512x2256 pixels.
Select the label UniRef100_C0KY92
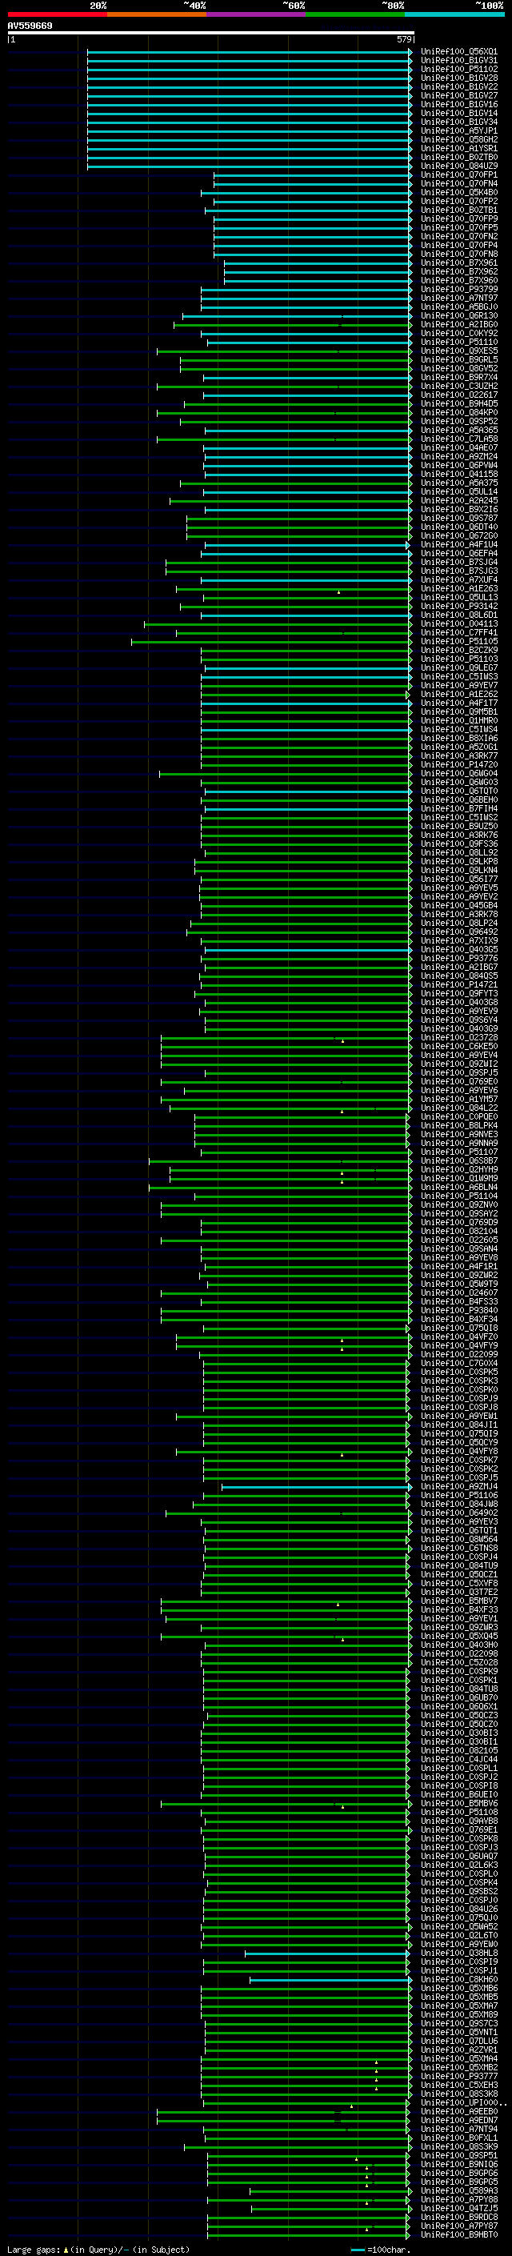coord(459,334)
